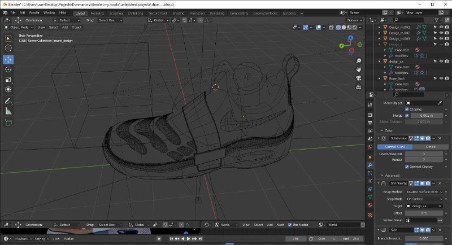The image size is (452, 245).
Task: Open the Drag Select Box dropdown
Action: tap(110, 20)
